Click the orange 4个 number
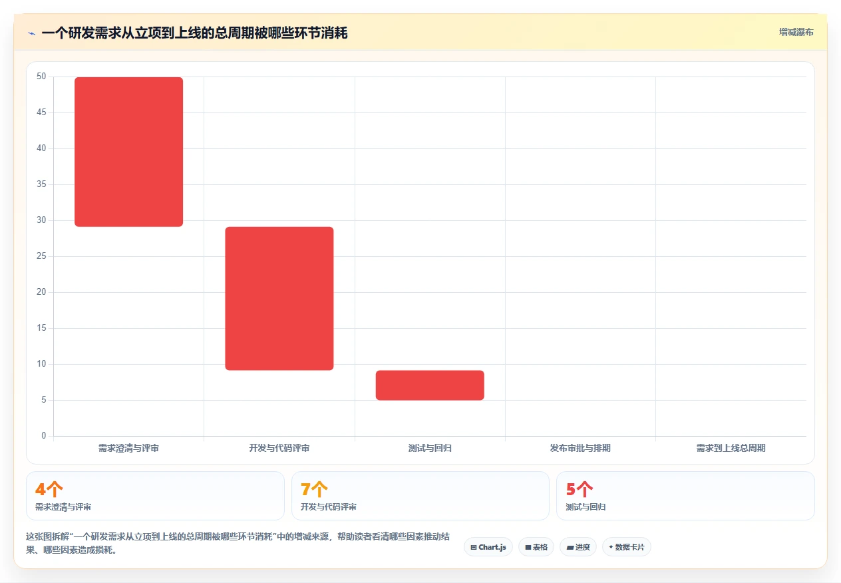841x583 pixels. coord(49,489)
